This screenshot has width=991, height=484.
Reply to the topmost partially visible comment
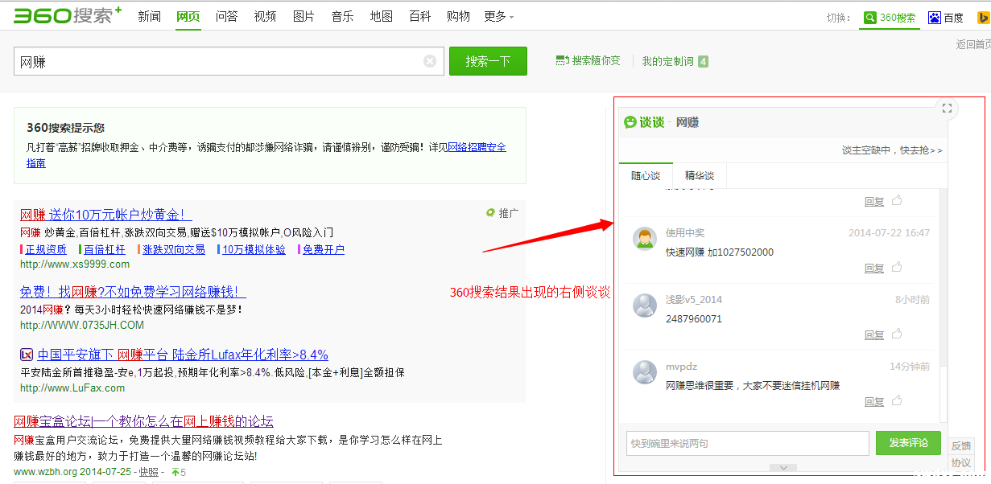point(874,201)
